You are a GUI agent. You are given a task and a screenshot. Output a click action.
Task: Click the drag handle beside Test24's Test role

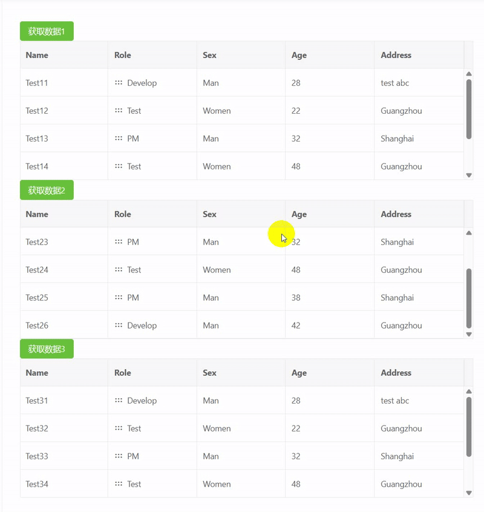pos(119,270)
